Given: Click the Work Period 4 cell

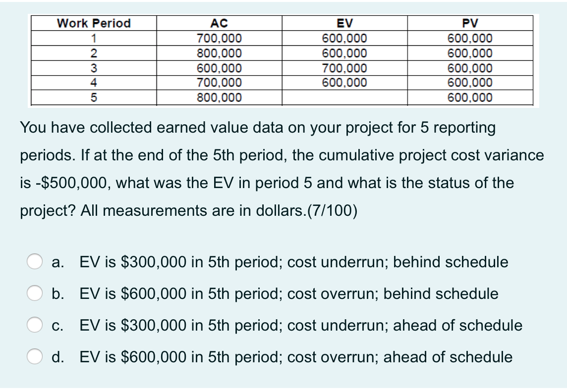Looking at the screenshot, I should (x=94, y=82).
